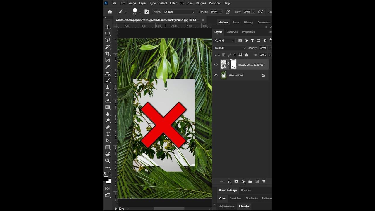Toggle type layer filter

252,40
